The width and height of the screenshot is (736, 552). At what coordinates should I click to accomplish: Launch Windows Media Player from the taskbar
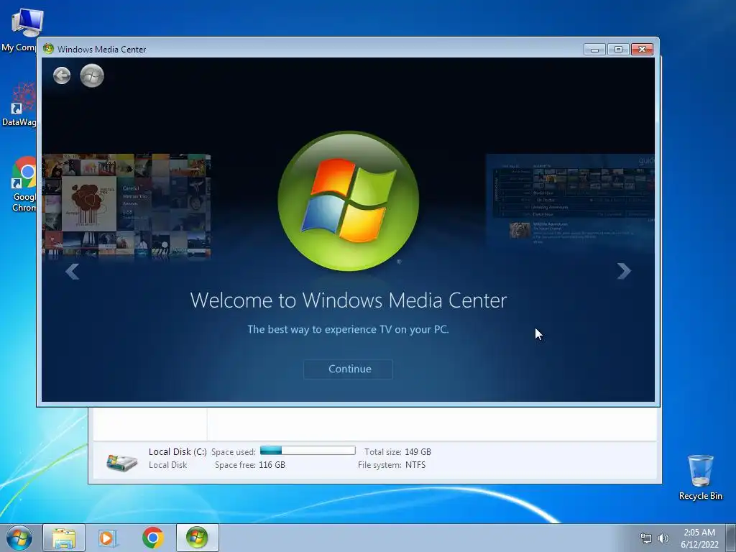pos(108,538)
